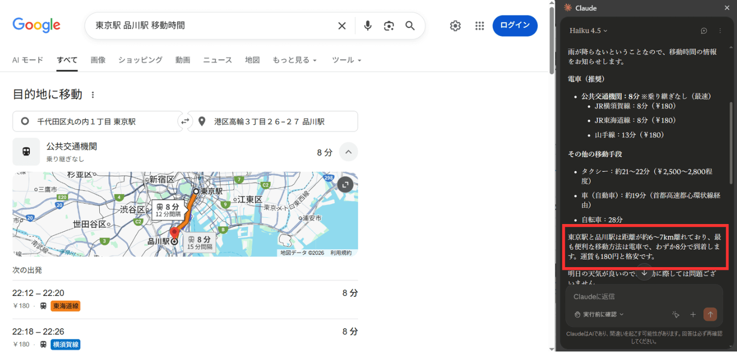Click the plus attachment icon in Claude
This screenshot has width=737, height=353.
(x=693, y=314)
